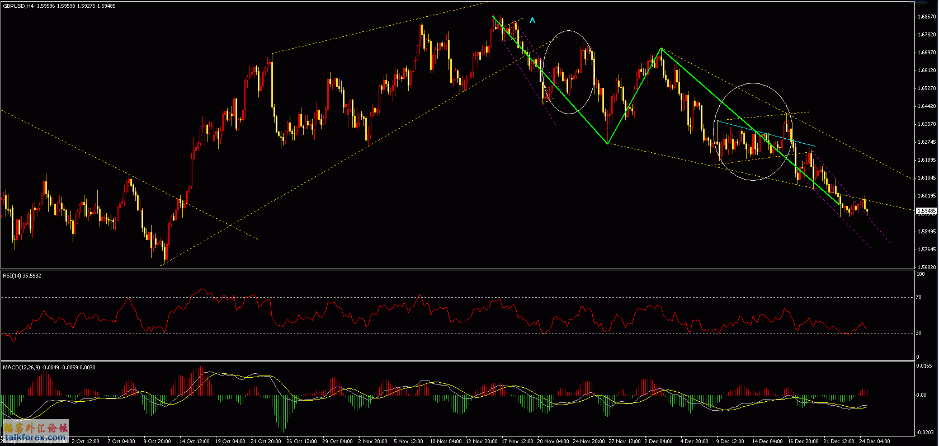This screenshot has width=939, height=446.
Task: Click price axis value 1.61045
Action: click(x=927, y=178)
